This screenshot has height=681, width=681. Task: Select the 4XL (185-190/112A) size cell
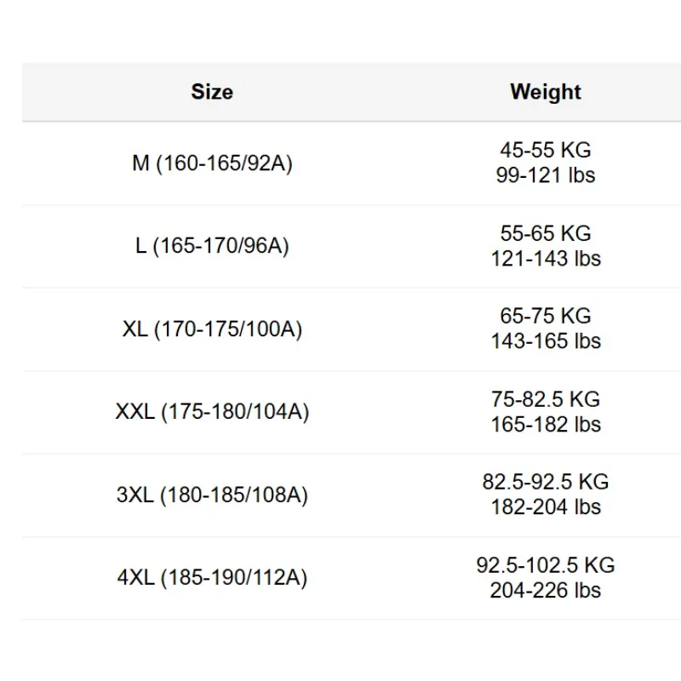212,577
